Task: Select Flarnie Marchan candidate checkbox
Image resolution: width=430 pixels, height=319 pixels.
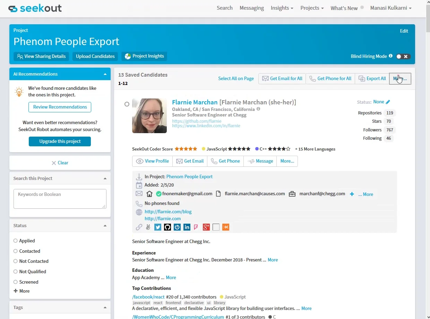Action: 127,104
